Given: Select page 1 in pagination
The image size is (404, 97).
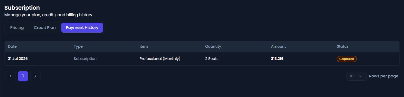Looking at the screenshot, I should click(x=23, y=76).
